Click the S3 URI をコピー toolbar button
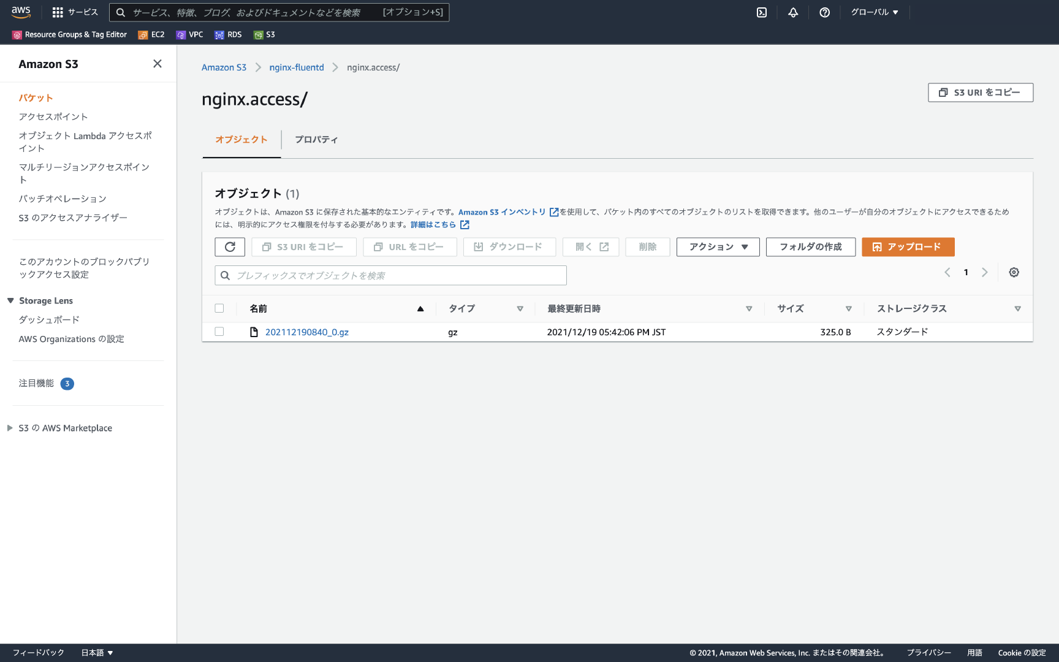Viewport: 1059px width, 662px height. click(304, 247)
